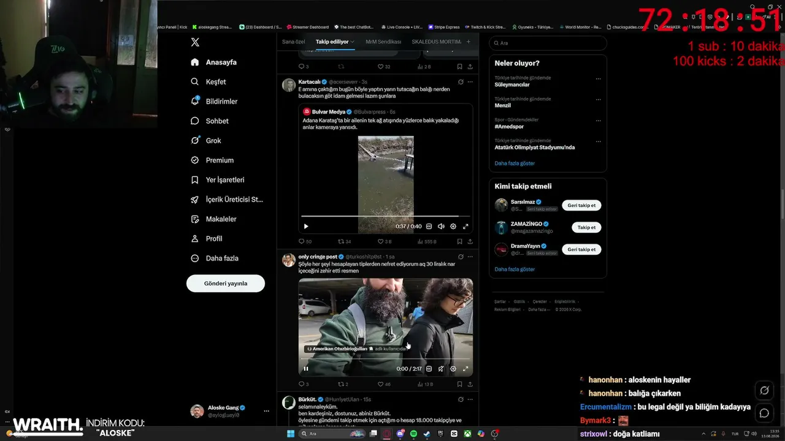Click the Yer İşaretleri bookmark icon
This screenshot has width=785, height=441.
195,180
